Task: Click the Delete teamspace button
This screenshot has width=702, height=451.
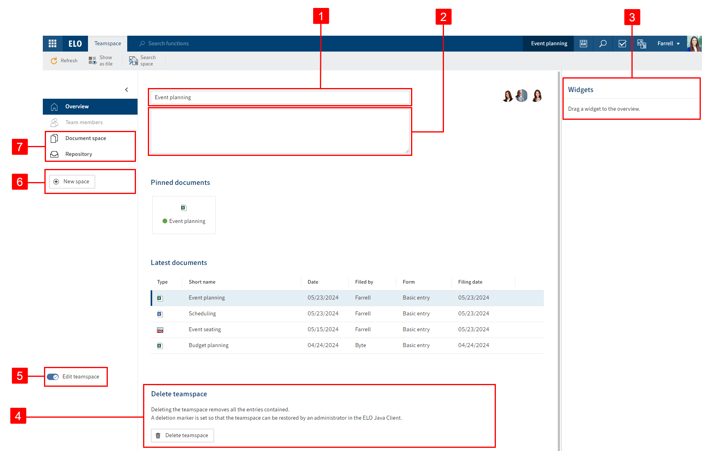Action: coord(182,436)
